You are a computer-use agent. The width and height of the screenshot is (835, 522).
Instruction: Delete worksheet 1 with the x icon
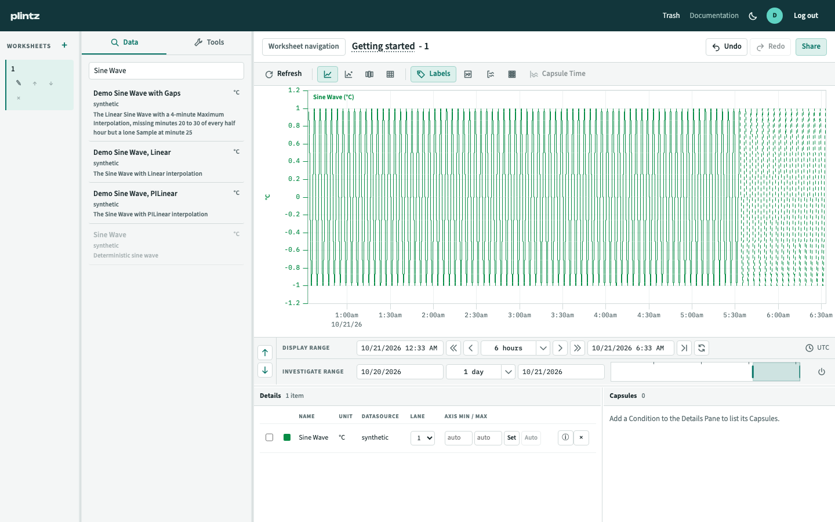pyautogui.click(x=19, y=98)
